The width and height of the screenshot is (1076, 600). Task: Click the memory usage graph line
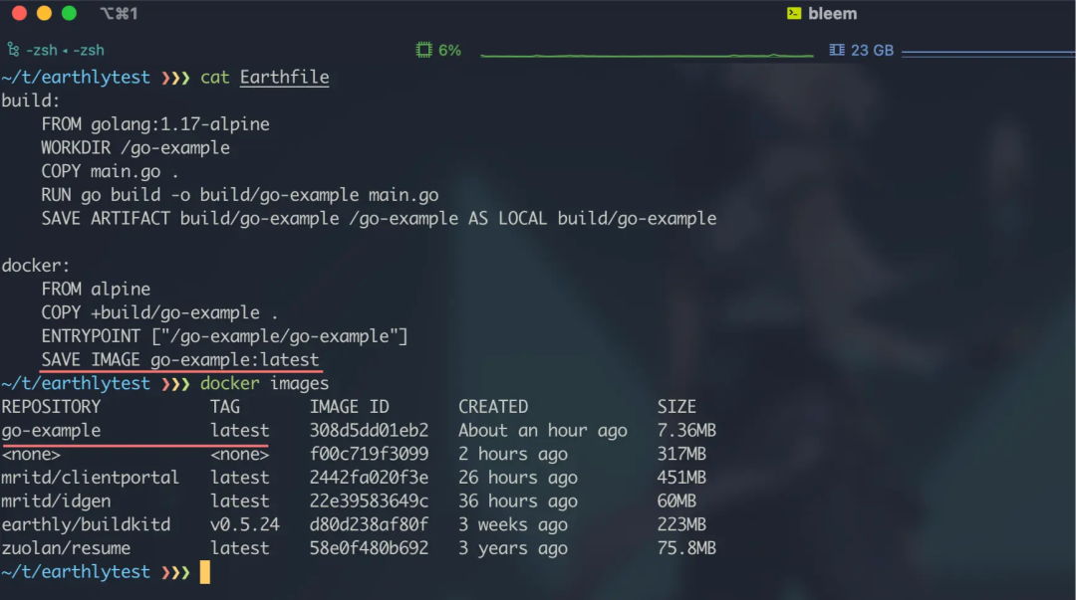click(x=988, y=53)
